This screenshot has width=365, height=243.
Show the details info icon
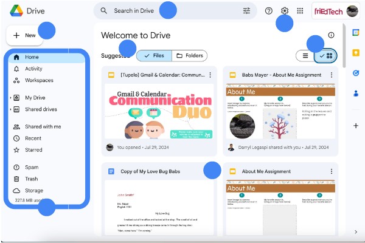(331, 36)
